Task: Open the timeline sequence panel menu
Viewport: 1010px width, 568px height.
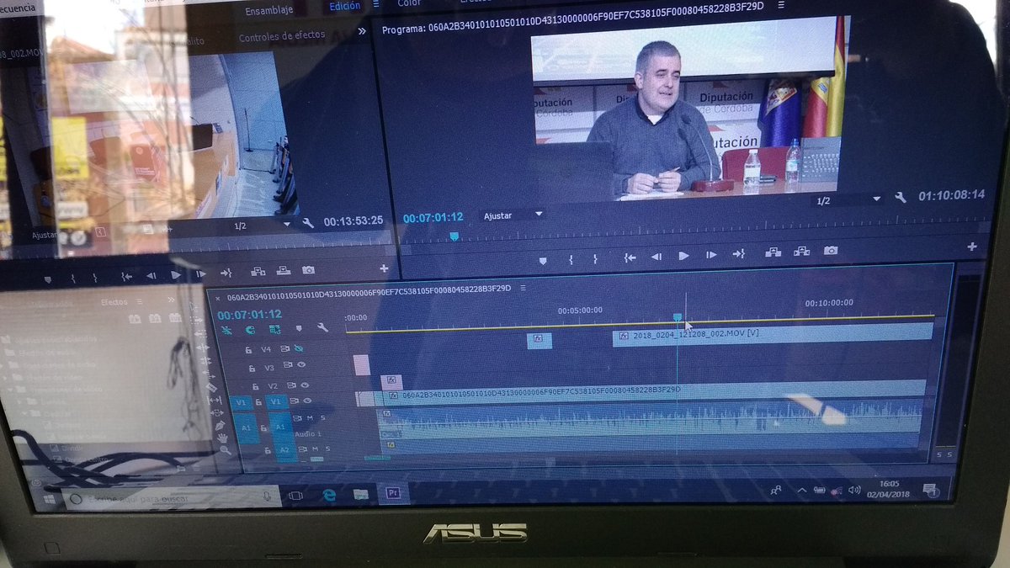Action: point(523,288)
